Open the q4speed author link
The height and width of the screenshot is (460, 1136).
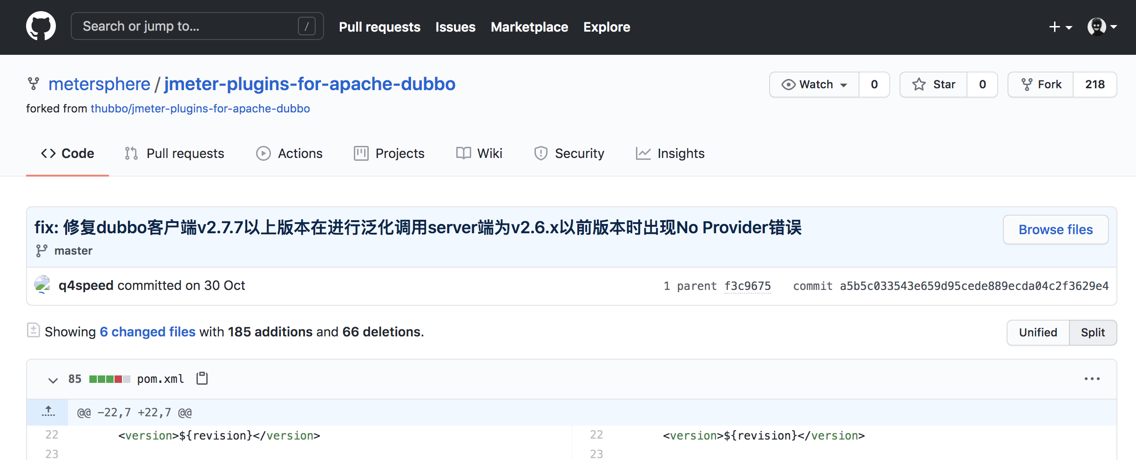click(86, 285)
